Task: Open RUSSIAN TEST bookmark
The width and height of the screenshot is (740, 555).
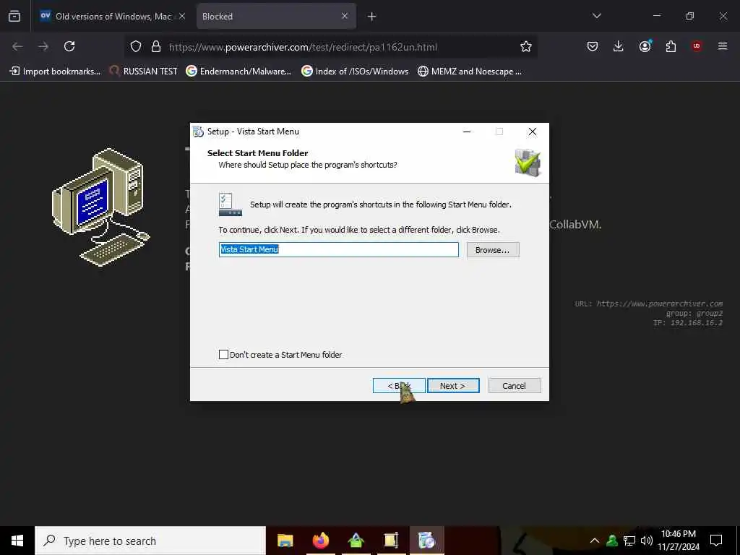Action: click(144, 72)
